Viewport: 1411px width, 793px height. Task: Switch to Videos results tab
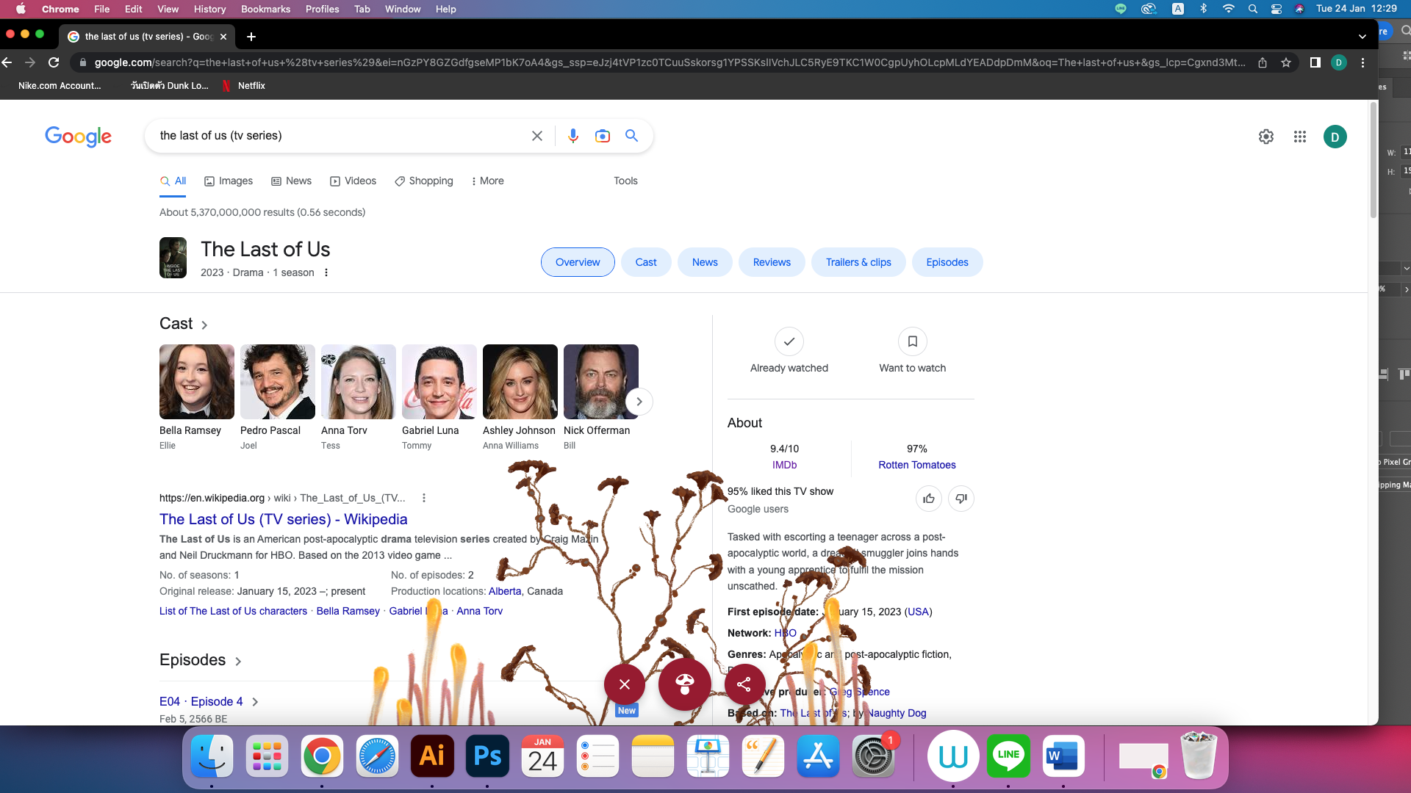tap(353, 181)
